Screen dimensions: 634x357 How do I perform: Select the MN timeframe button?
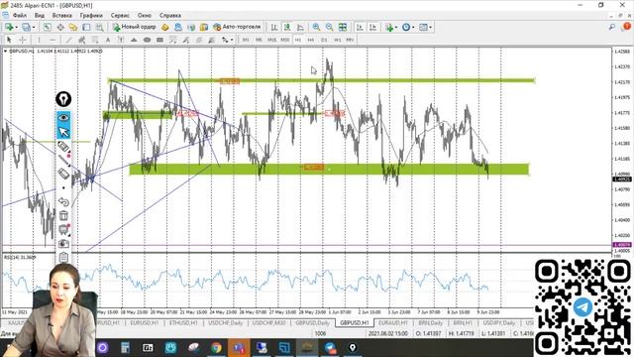click(350, 40)
